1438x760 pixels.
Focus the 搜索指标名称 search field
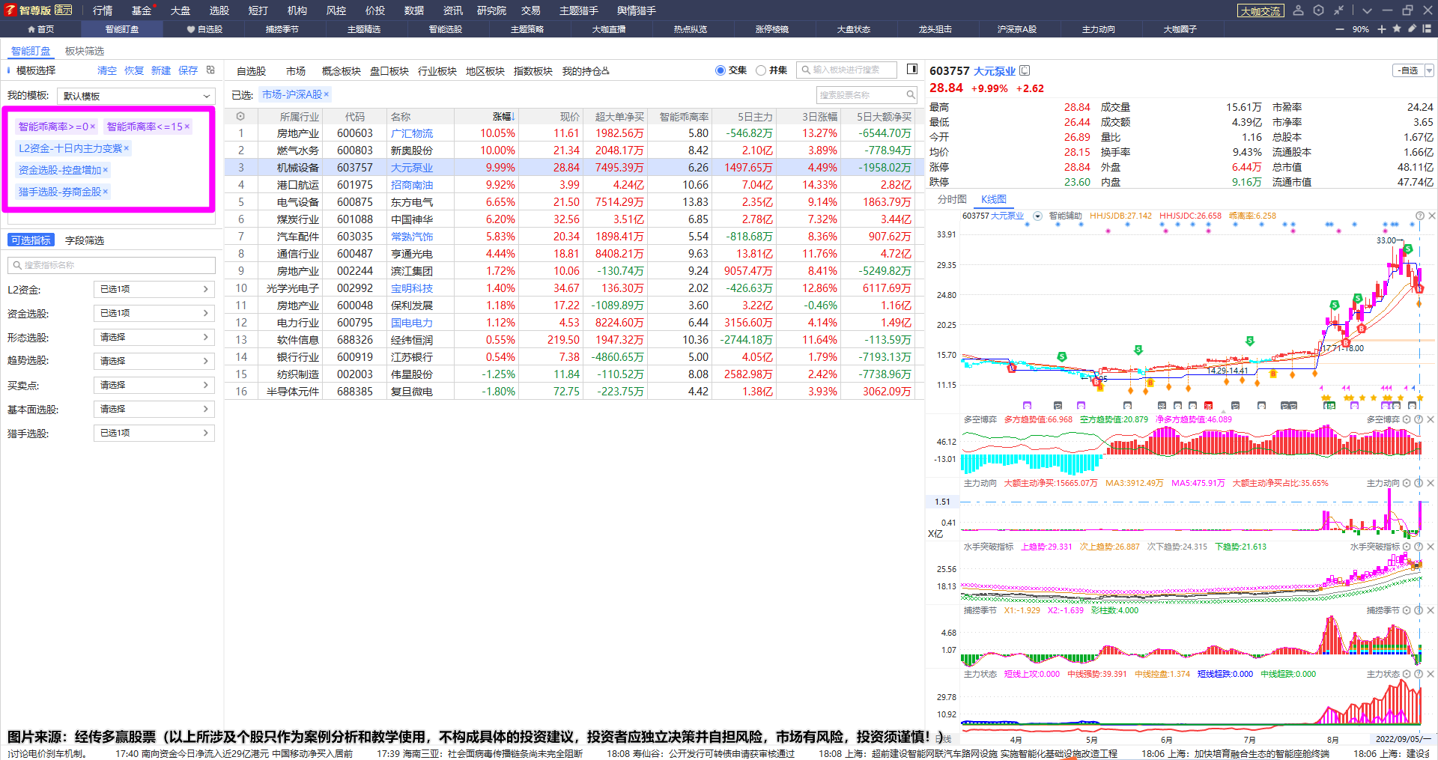112,265
